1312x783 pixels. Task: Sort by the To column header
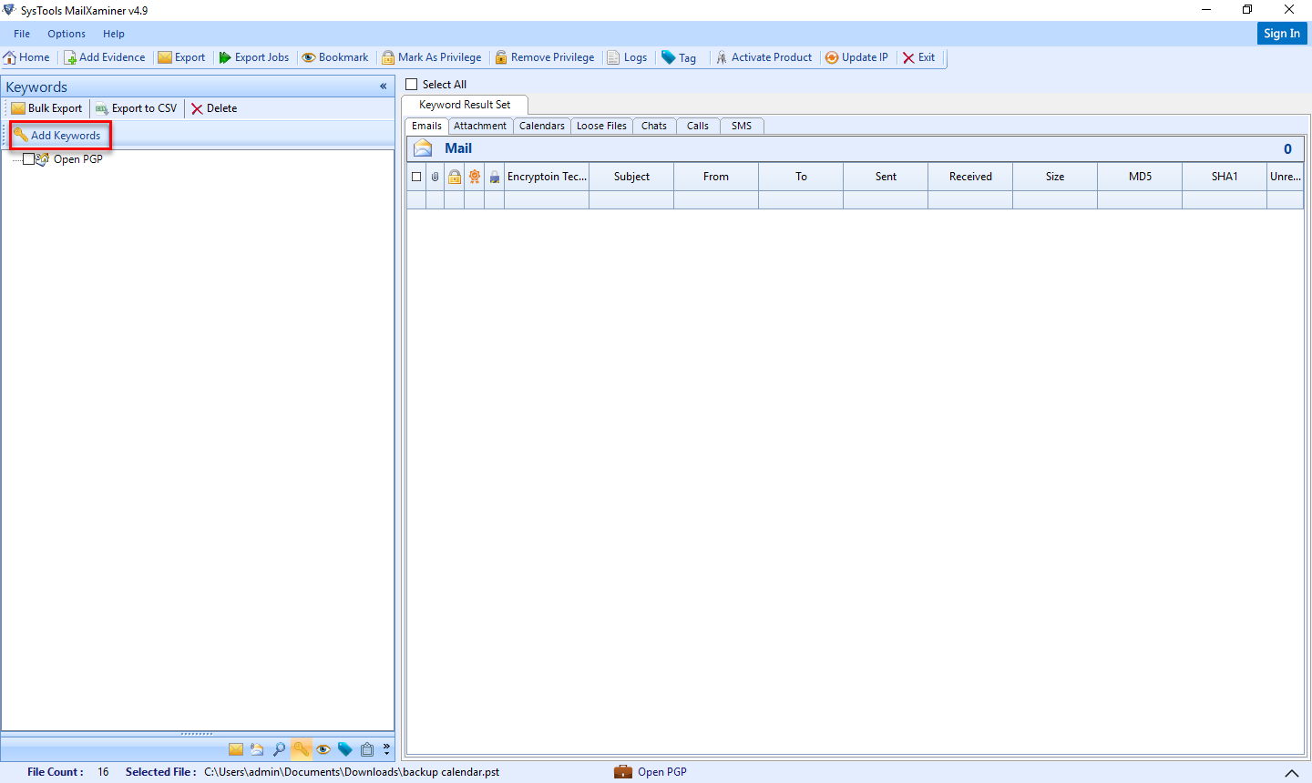(801, 177)
